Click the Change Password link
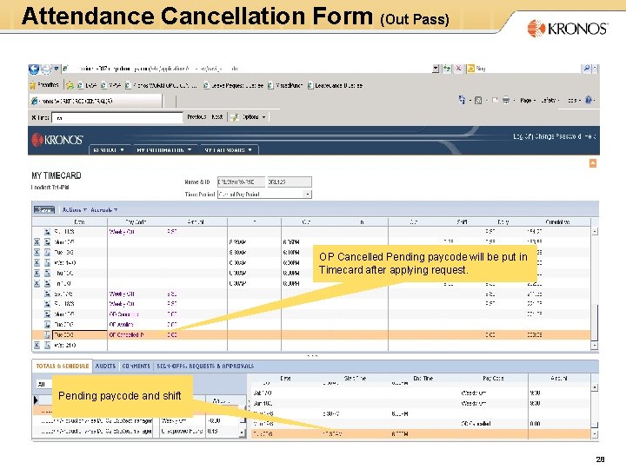Viewport: 626px width, 469px height. click(558, 136)
